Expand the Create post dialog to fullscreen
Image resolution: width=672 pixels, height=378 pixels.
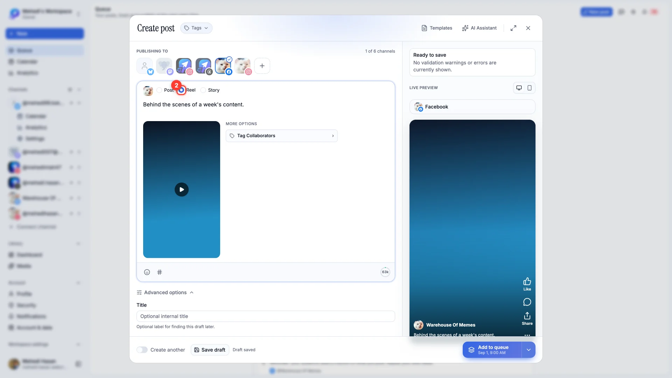(x=513, y=28)
